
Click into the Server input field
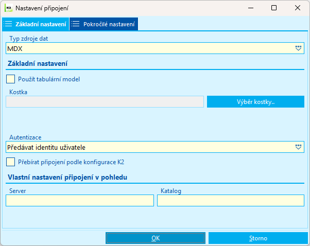tap(80, 201)
